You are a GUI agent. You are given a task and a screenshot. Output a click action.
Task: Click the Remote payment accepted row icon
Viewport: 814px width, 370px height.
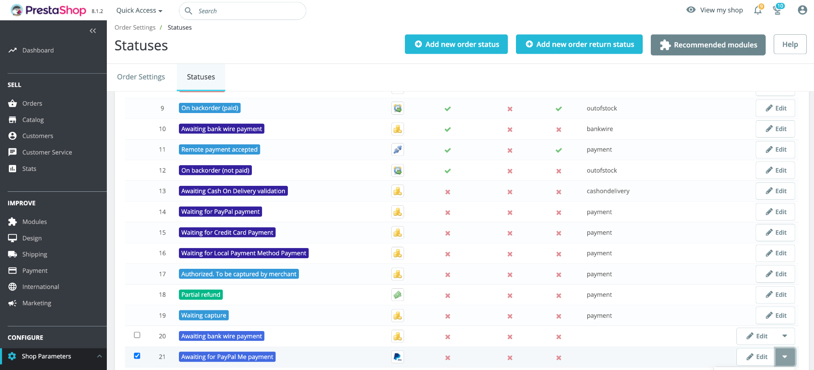pyautogui.click(x=398, y=149)
